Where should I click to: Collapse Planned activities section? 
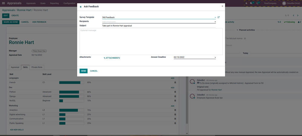pos(246,30)
